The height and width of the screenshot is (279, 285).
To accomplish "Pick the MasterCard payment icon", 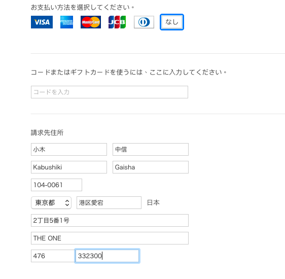I will (91, 22).
